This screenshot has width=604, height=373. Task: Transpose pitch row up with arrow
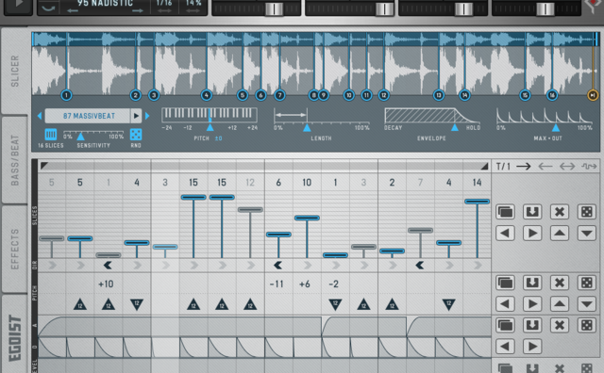click(560, 304)
